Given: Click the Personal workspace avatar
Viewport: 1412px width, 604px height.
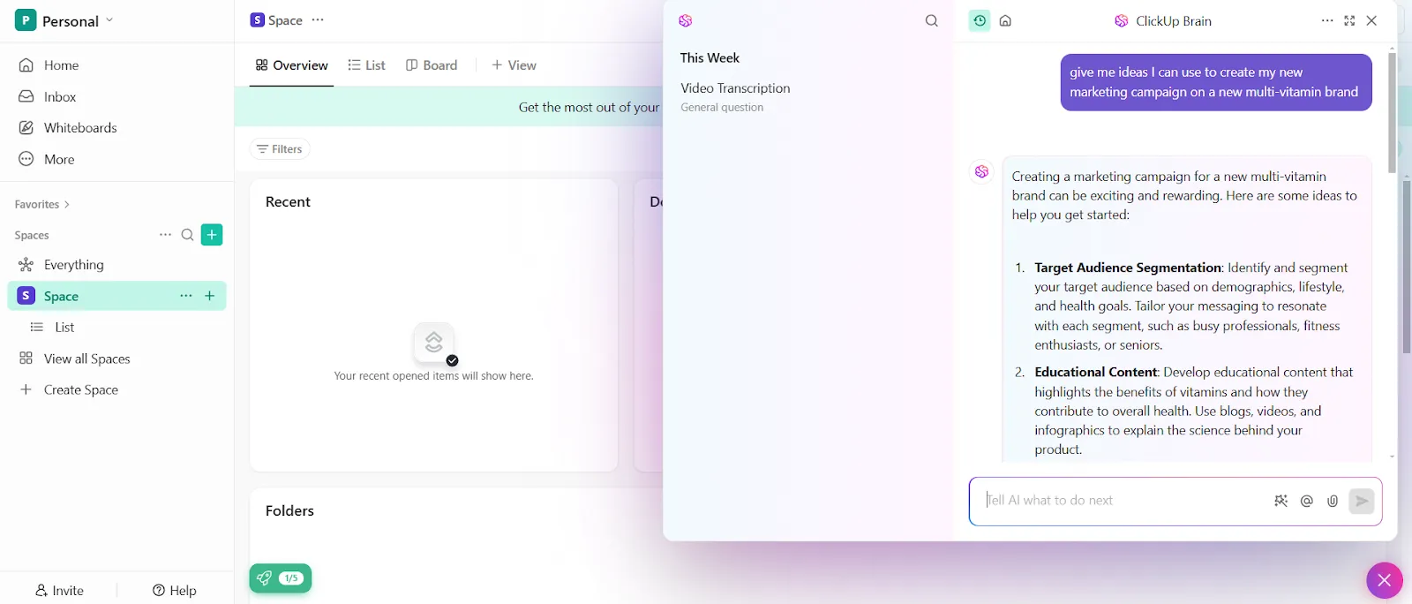Looking at the screenshot, I should pyautogui.click(x=26, y=20).
